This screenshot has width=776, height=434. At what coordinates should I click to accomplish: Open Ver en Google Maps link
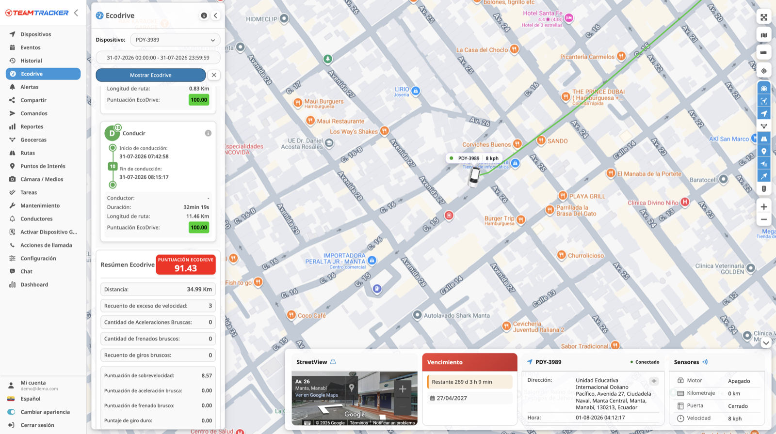coord(317,395)
